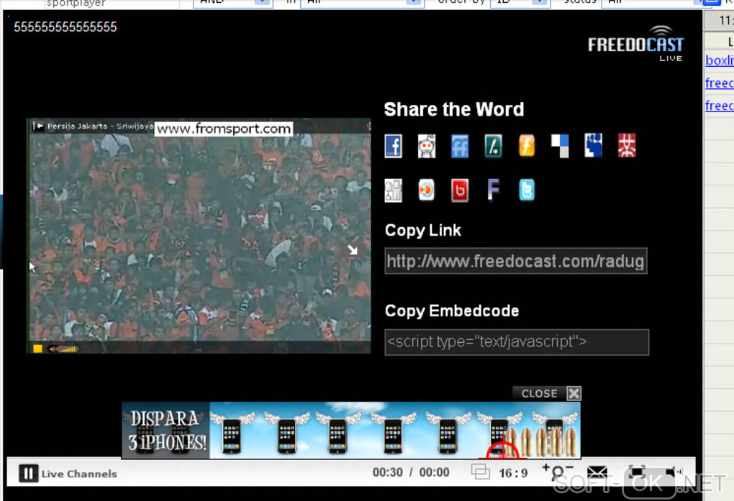734x501 pixels.
Task: Bookmark on Delicious with the checkered icon
Action: click(560, 146)
